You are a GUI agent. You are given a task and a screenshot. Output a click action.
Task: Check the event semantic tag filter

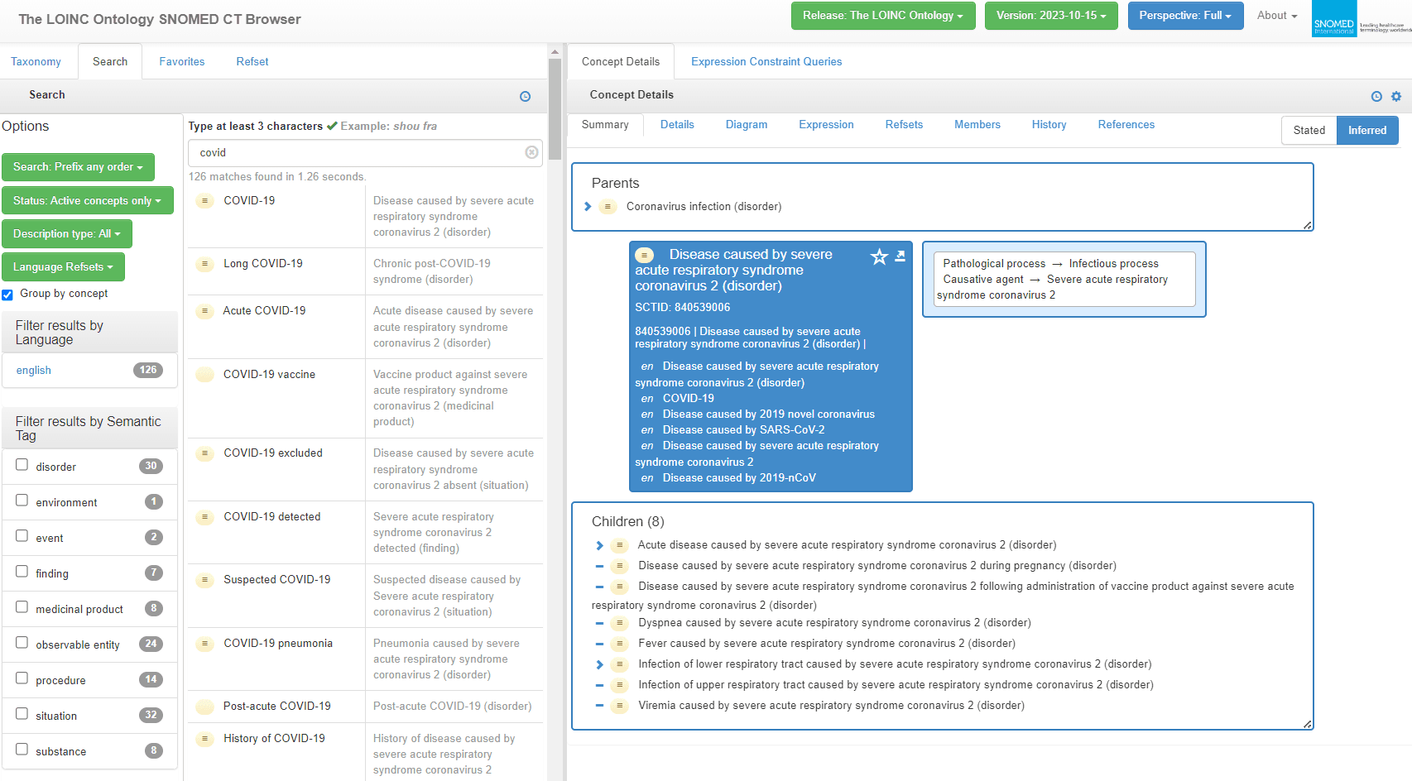tap(22, 536)
